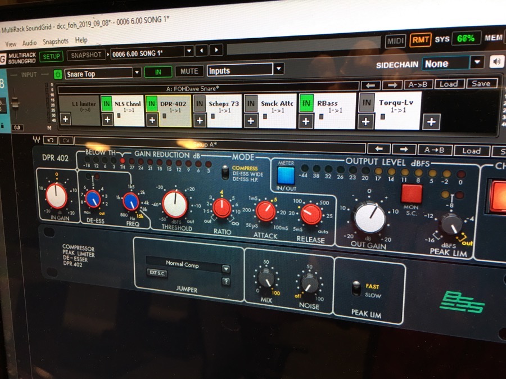Toggle the MUTE button
Screen dimensions: 506x379
[189, 71]
